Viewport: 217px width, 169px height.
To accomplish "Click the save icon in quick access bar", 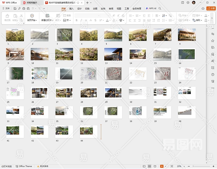I will [15, 9].
